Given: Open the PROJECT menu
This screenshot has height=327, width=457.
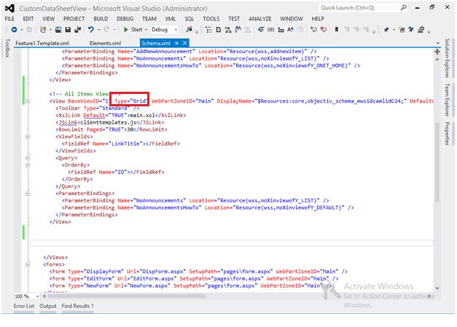Looking at the screenshot, I should pos(74,19).
